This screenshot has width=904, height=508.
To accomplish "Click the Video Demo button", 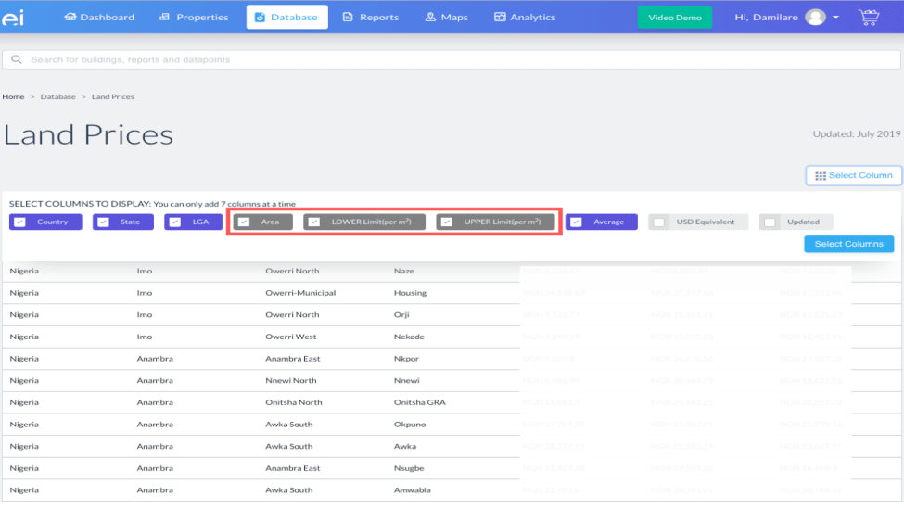I will (x=675, y=18).
